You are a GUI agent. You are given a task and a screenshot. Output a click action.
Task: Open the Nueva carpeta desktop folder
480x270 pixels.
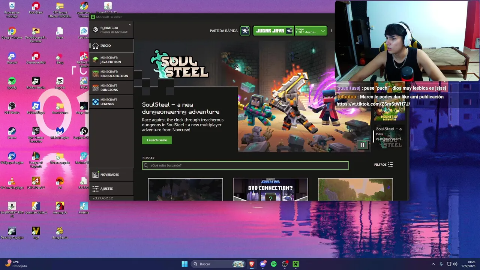tap(60, 158)
